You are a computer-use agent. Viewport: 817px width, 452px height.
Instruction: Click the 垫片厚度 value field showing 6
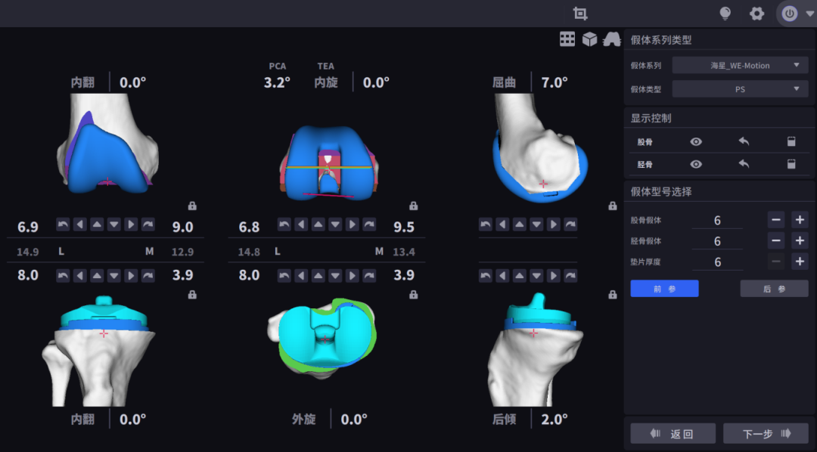coord(717,262)
